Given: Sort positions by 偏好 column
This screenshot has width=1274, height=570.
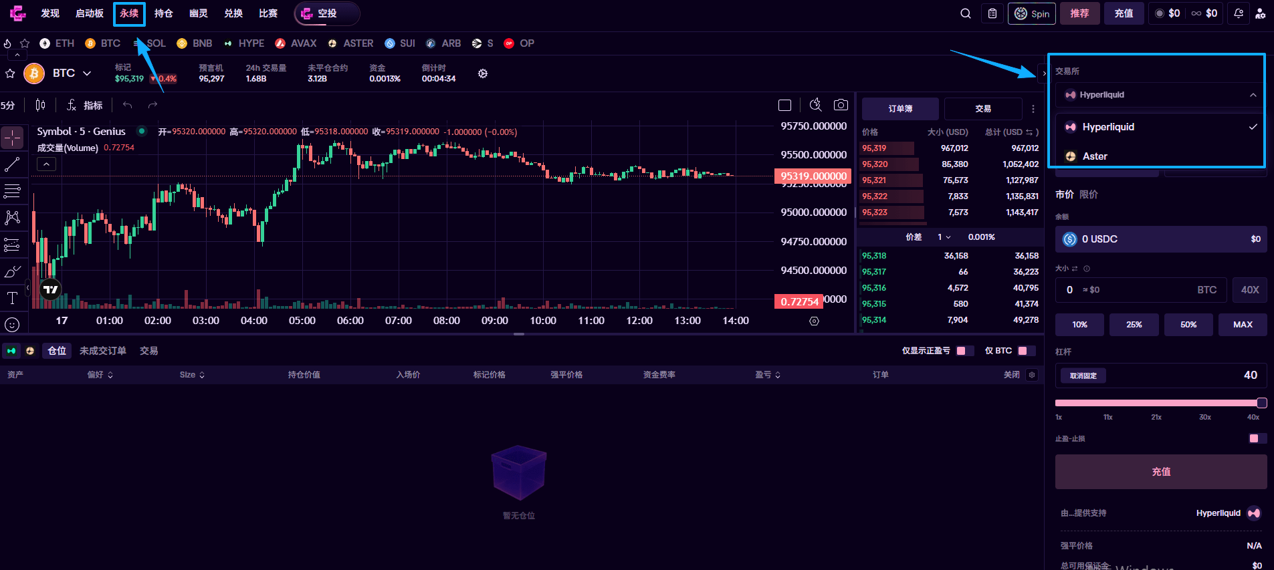Looking at the screenshot, I should pos(100,375).
